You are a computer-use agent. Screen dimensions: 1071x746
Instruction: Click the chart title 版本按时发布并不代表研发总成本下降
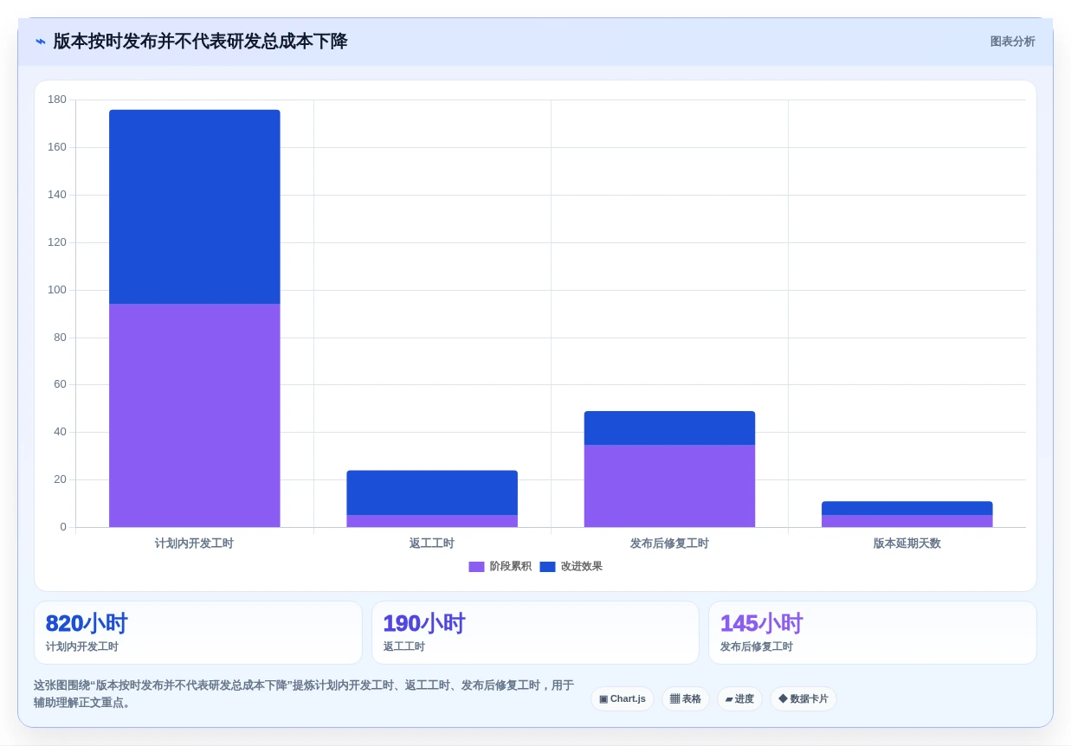tap(200, 42)
